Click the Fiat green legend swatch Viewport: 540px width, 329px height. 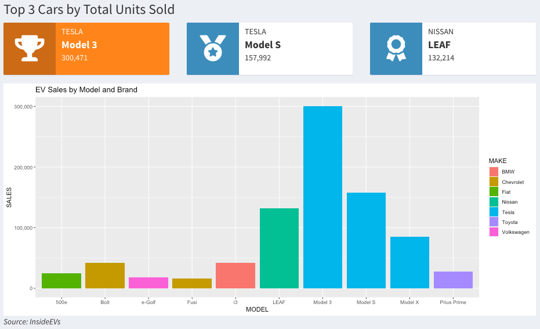494,191
